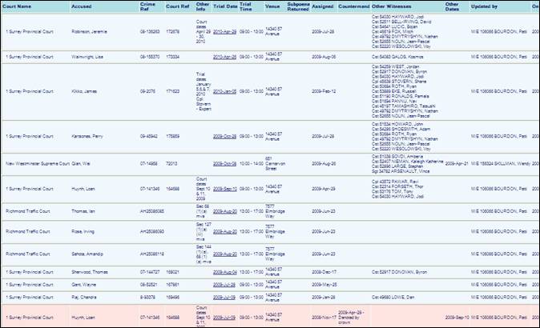Open the 2009-Jul-09 link in pink row
The image size is (540, 328).
[x=225, y=317]
